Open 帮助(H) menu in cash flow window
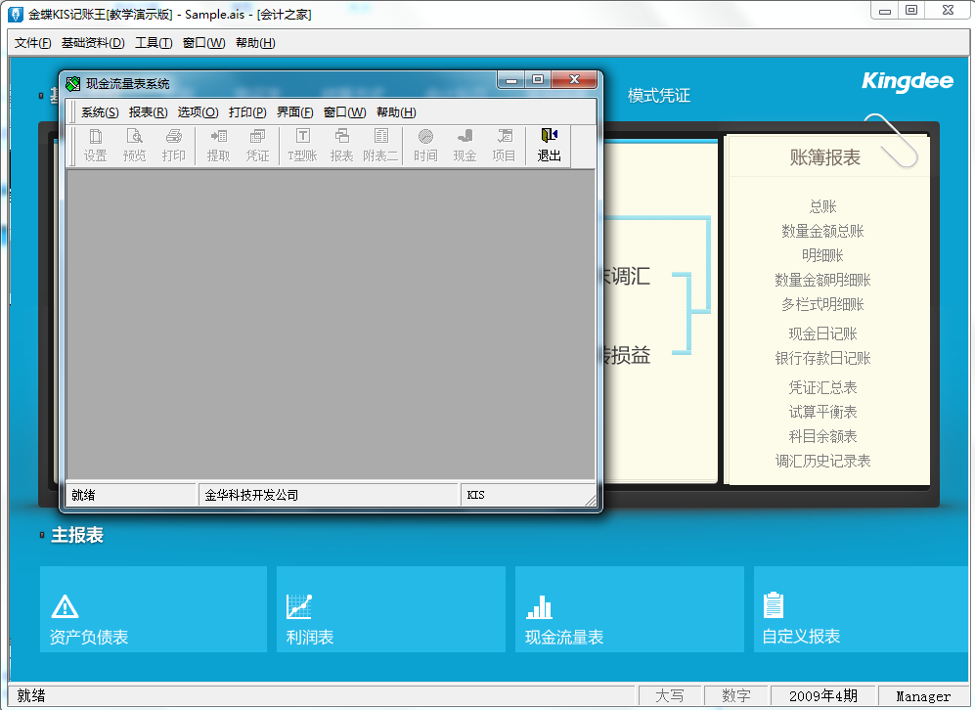 396,111
